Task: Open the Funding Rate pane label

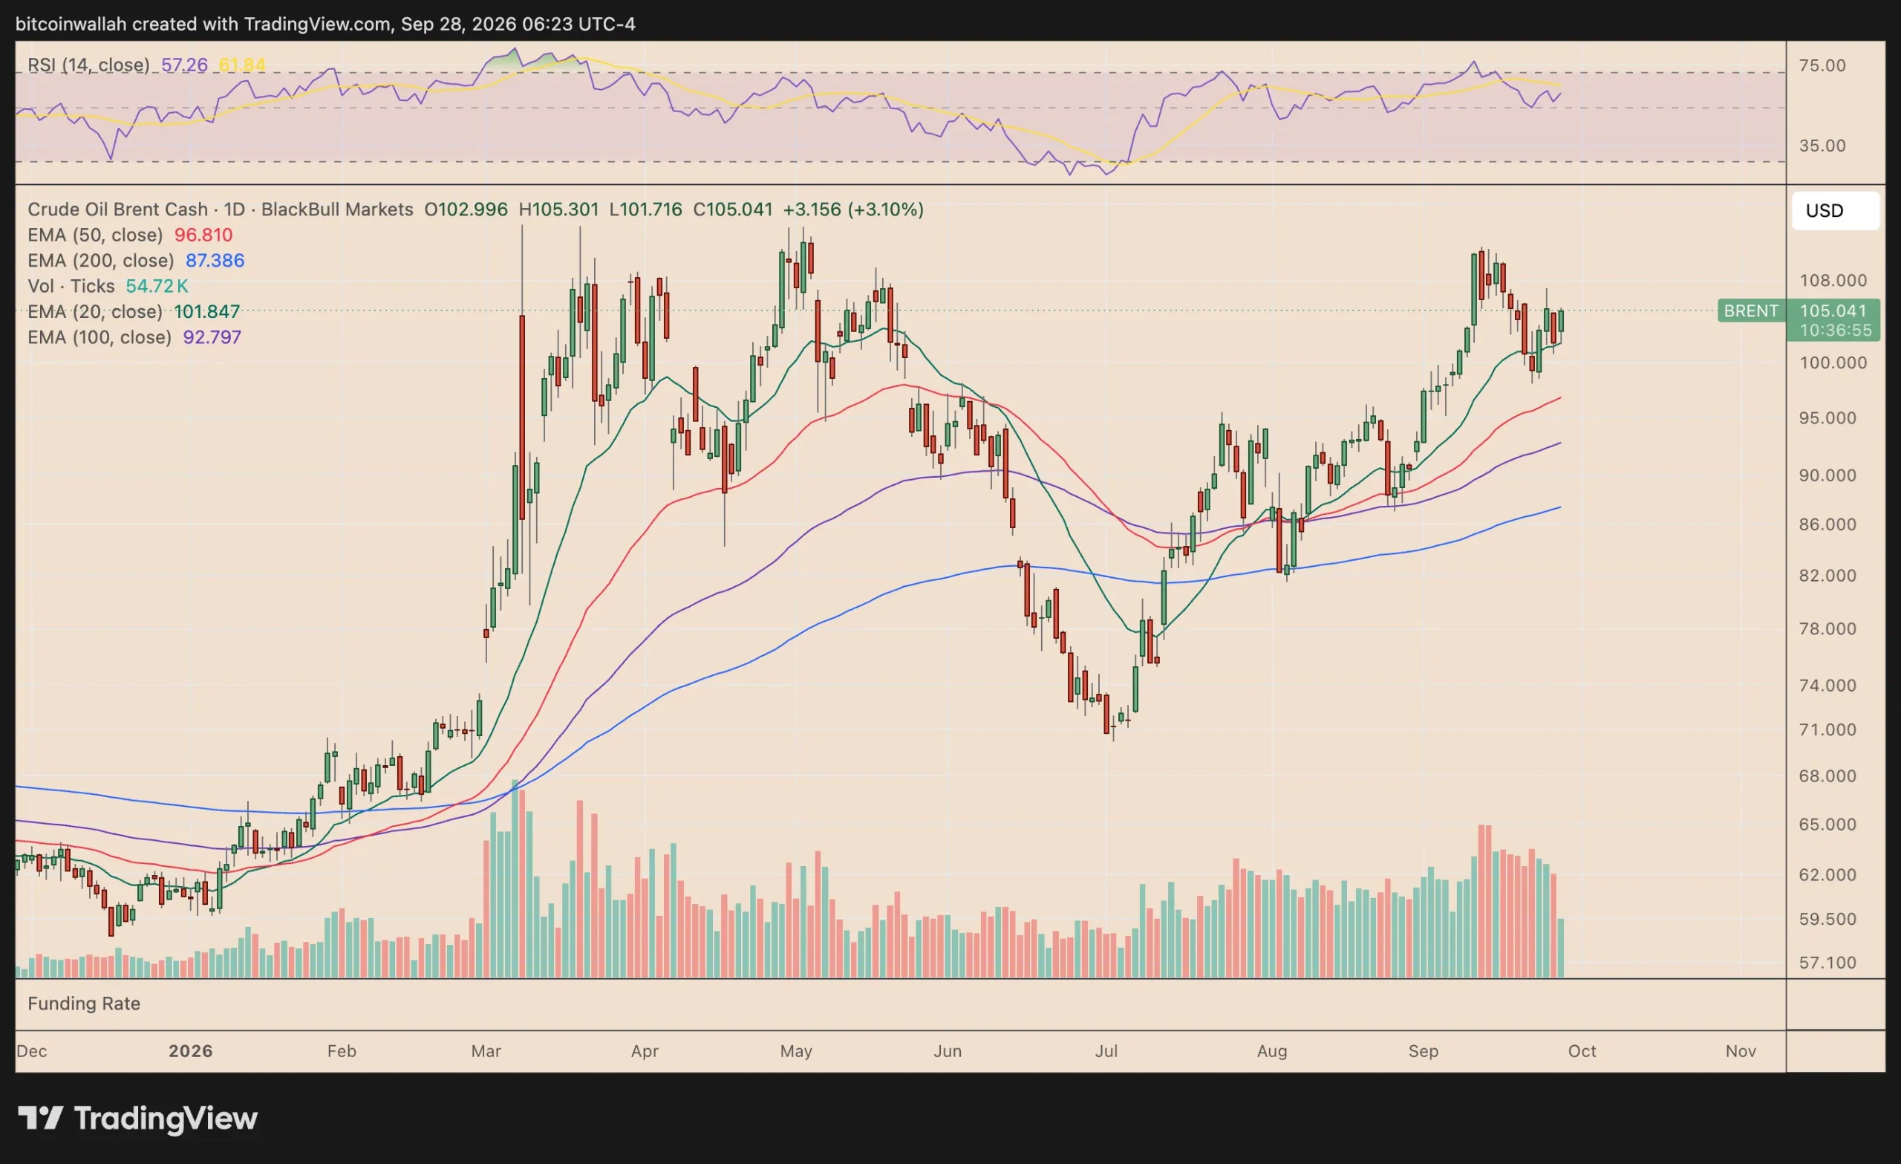Action: coord(84,1004)
